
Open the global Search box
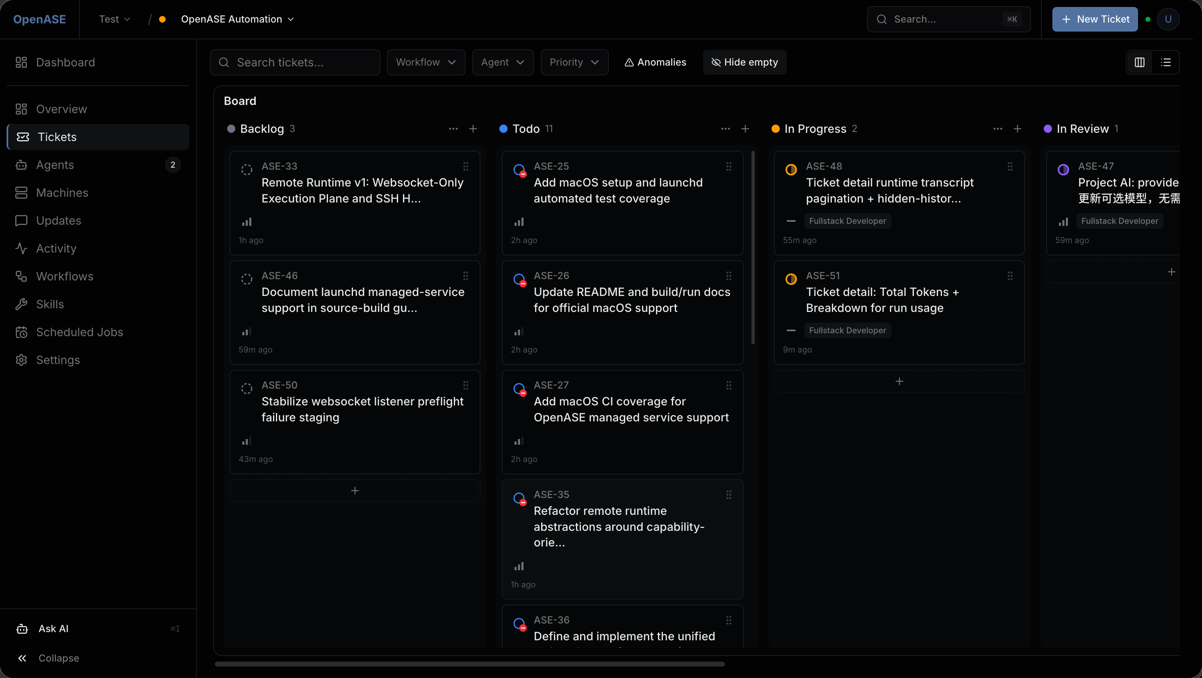[949, 19]
